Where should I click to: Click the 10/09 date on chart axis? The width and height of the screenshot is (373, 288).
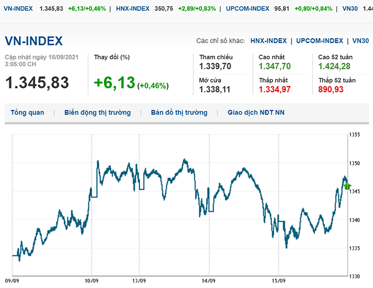pos(92,281)
